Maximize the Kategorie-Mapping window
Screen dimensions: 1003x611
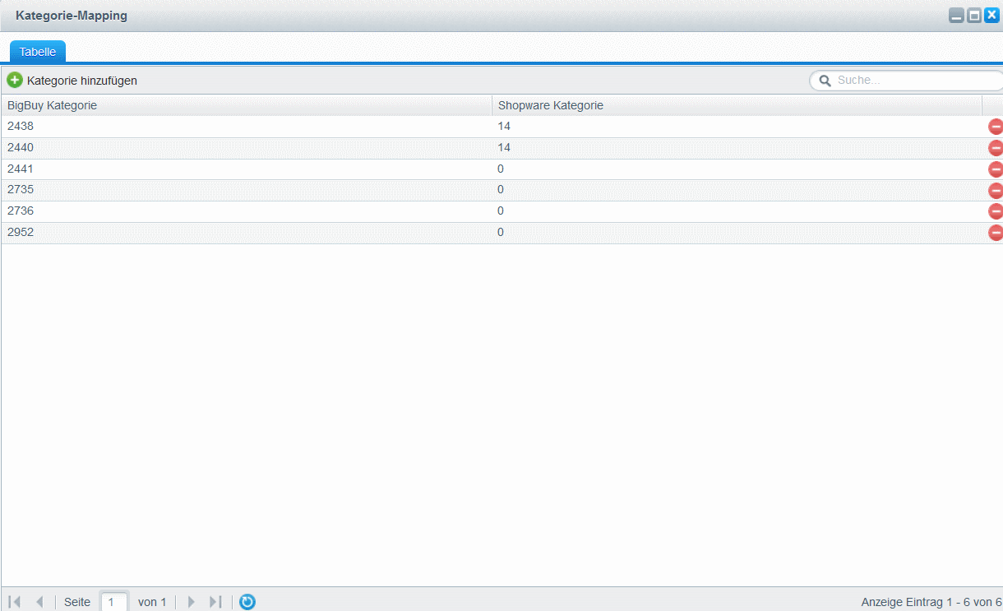(x=974, y=16)
